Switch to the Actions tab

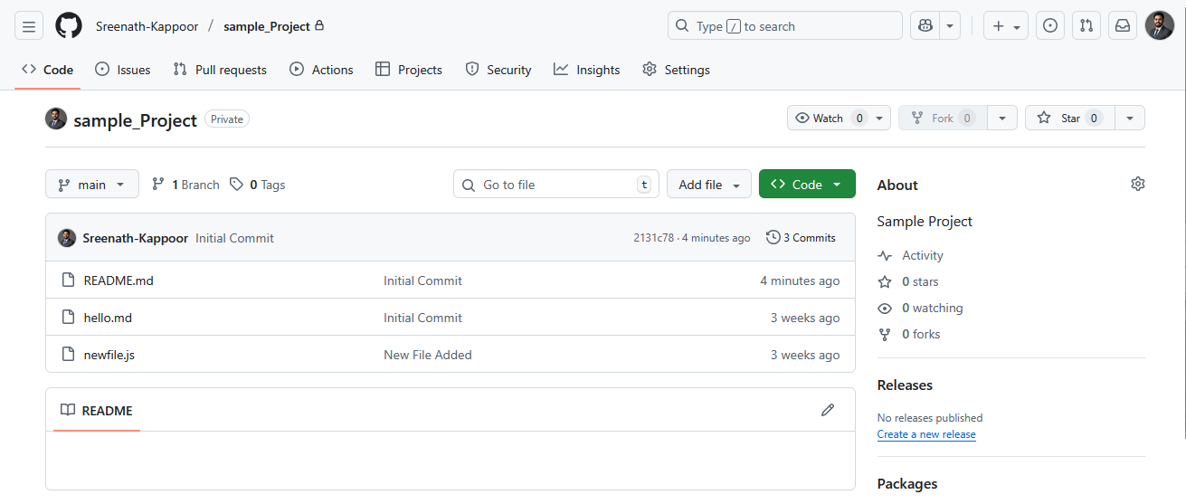321,70
